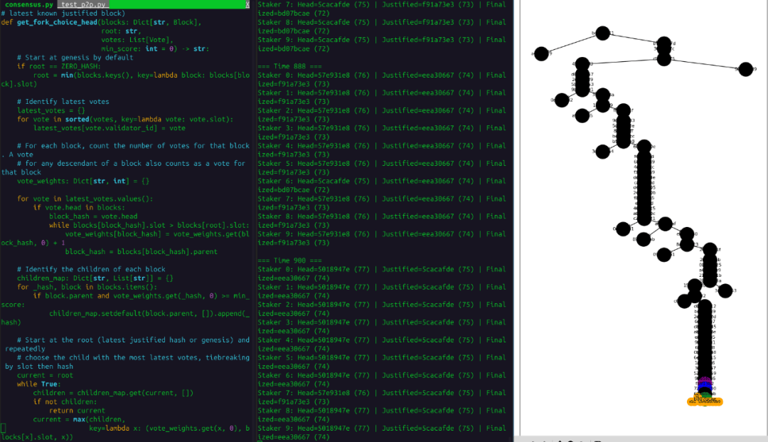Click the '# Start at genesis by default' comment
Screen dimensions: 768x442
(75, 58)
